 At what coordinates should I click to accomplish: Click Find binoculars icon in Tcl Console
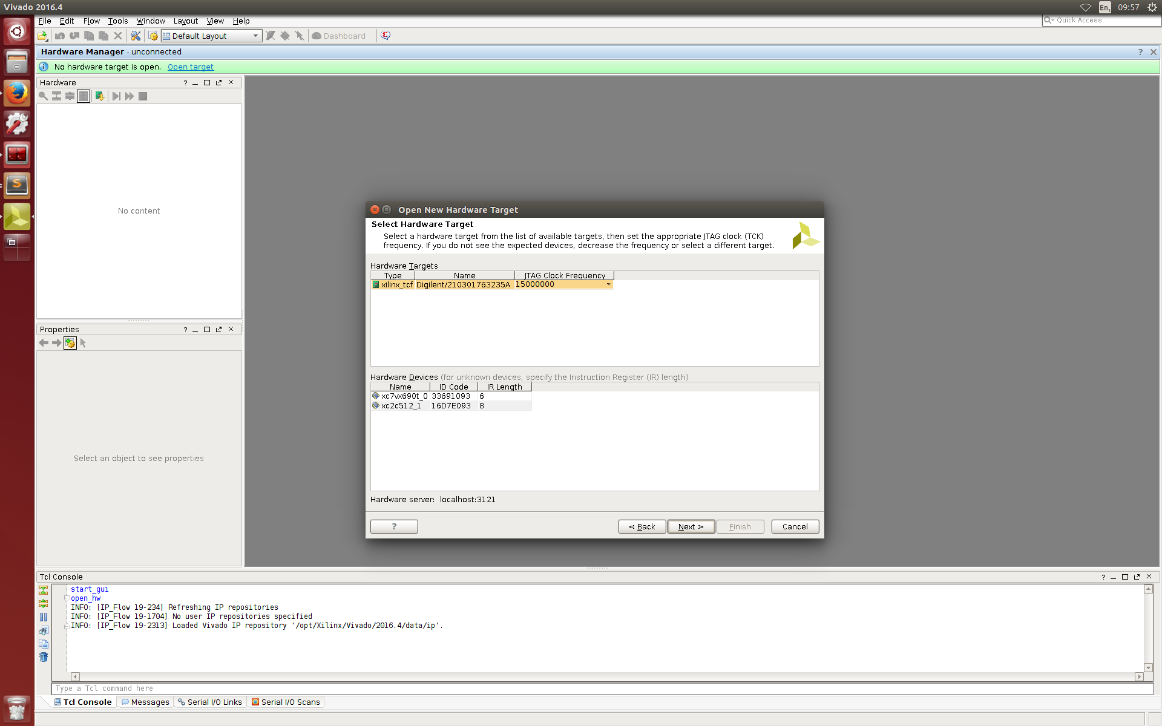point(44,630)
